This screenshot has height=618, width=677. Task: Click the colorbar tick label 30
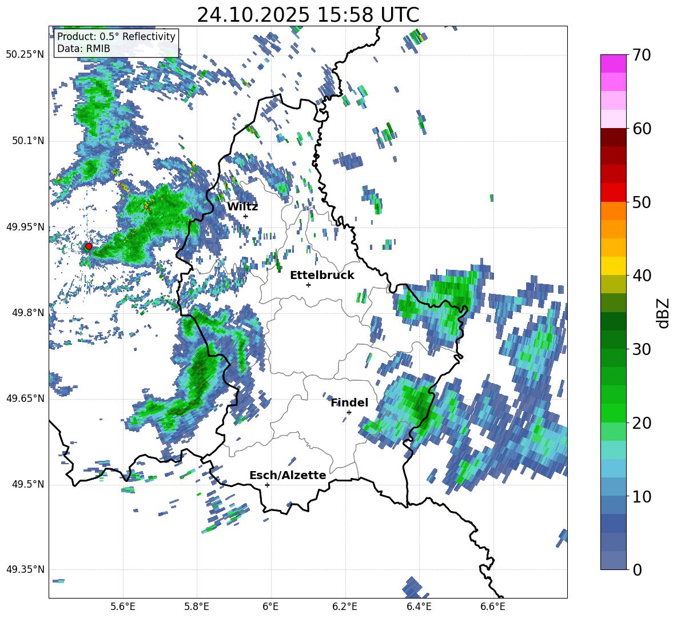pyautogui.click(x=642, y=349)
